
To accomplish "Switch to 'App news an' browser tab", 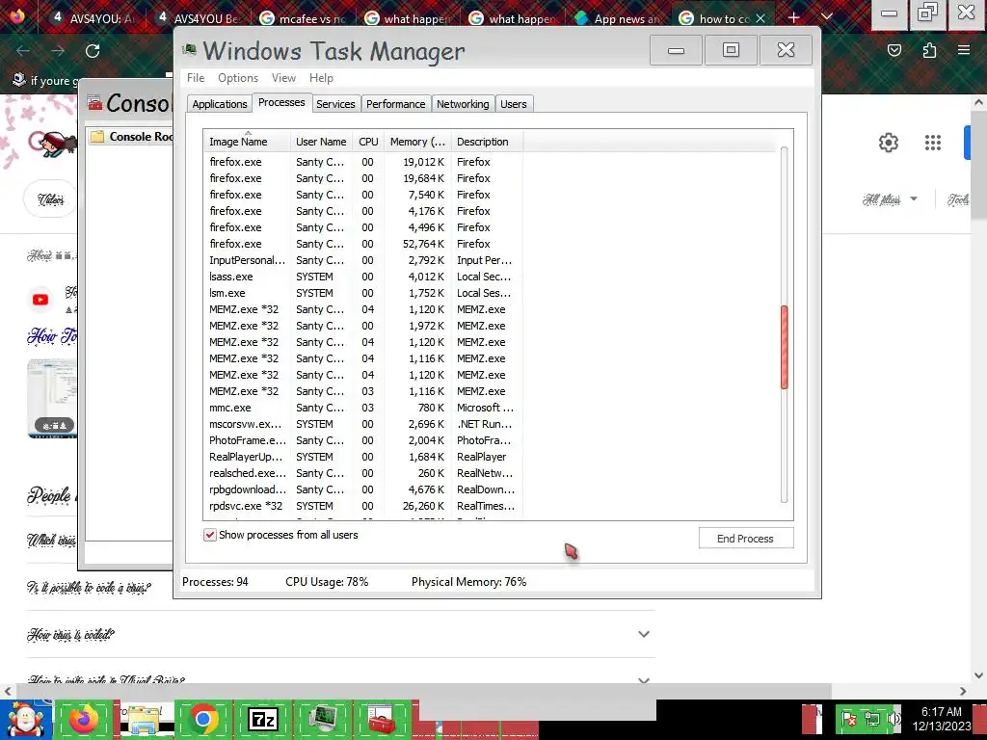I will (x=618, y=18).
